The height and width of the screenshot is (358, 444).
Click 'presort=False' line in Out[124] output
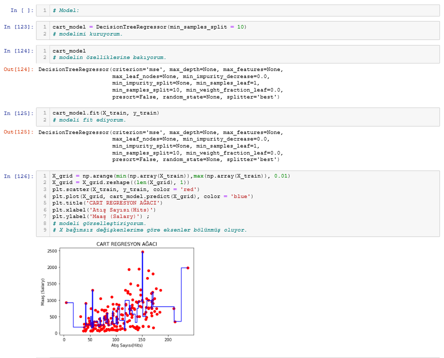coord(196,97)
